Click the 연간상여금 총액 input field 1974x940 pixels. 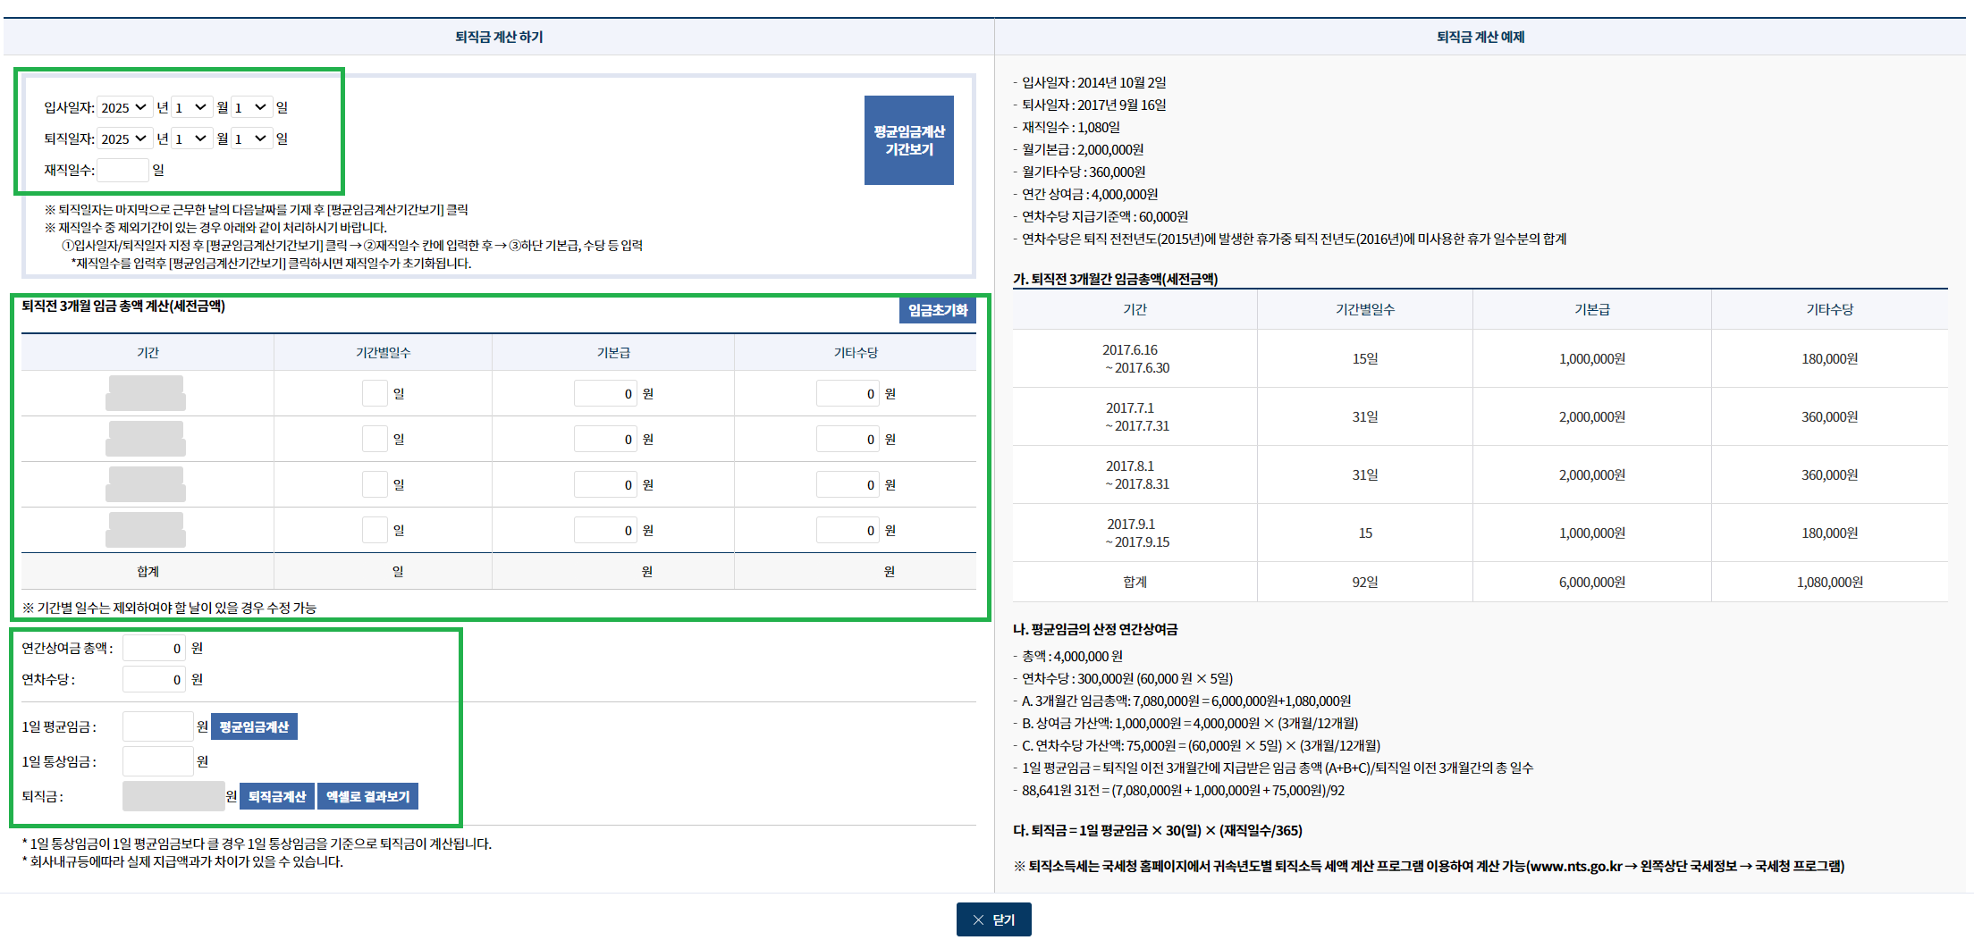click(154, 647)
